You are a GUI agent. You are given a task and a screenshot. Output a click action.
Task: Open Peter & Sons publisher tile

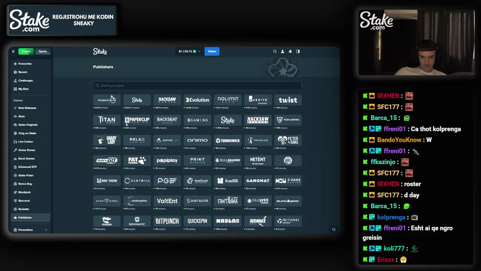[x=288, y=140]
